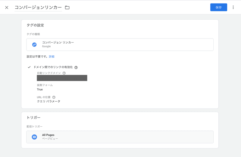241x157 pixels.
Task: Open the 詳細 link
Action: point(52,57)
